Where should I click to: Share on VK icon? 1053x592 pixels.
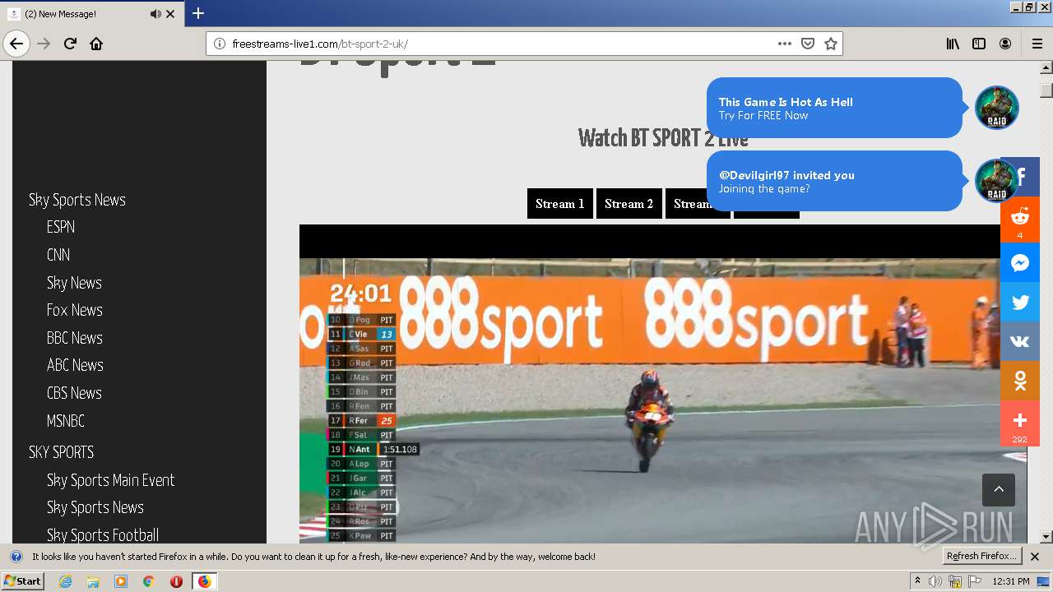click(1020, 341)
